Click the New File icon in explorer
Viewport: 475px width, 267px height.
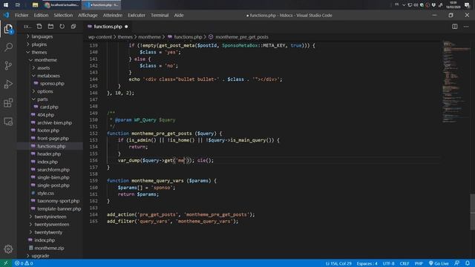point(39,27)
